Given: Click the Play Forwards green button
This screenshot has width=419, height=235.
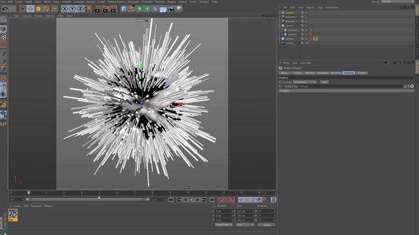Looking at the screenshot, I should pos(191,200).
